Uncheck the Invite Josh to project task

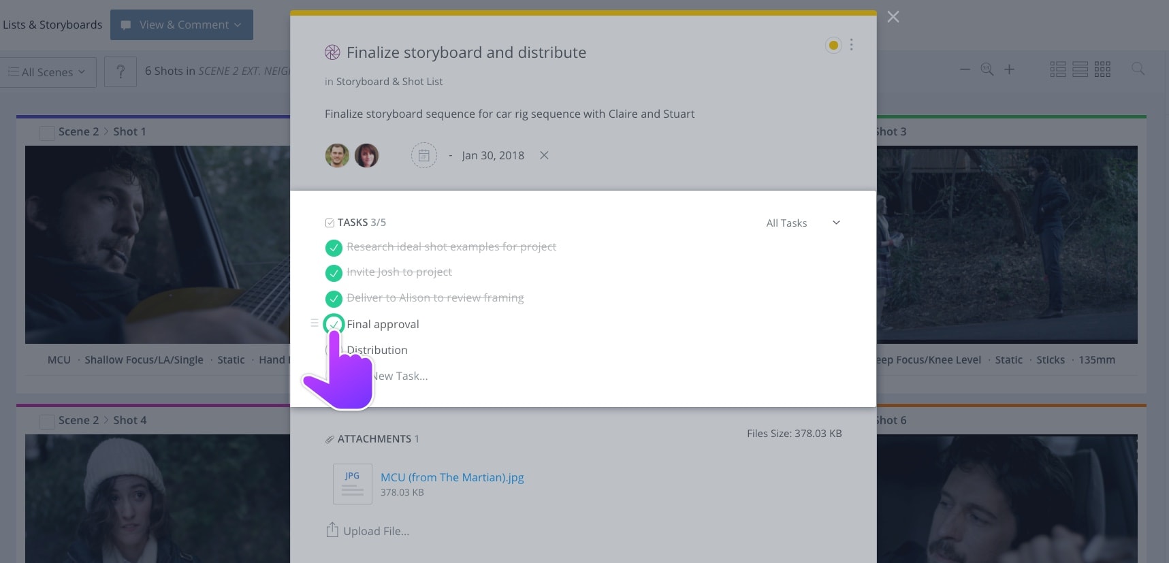pos(334,273)
